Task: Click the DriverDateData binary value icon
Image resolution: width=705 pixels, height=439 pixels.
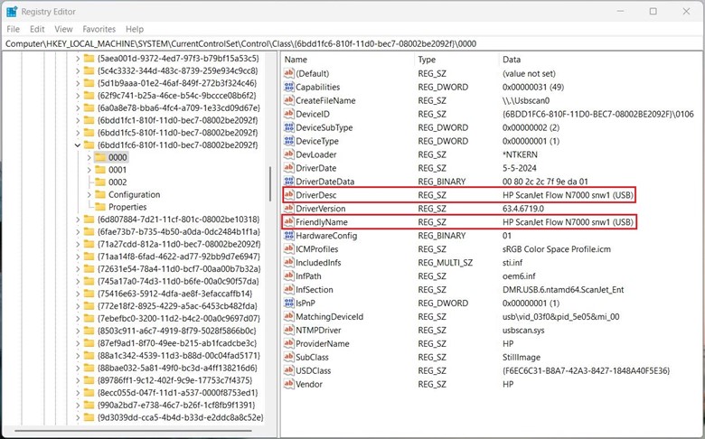Action: 289,182
